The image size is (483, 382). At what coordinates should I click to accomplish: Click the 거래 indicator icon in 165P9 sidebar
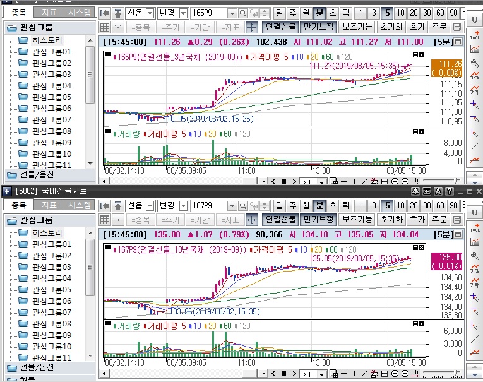click(x=475, y=90)
